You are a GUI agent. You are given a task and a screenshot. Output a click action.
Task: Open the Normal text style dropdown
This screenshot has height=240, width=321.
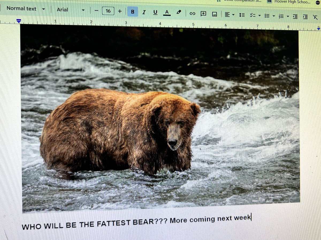pos(26,9)
